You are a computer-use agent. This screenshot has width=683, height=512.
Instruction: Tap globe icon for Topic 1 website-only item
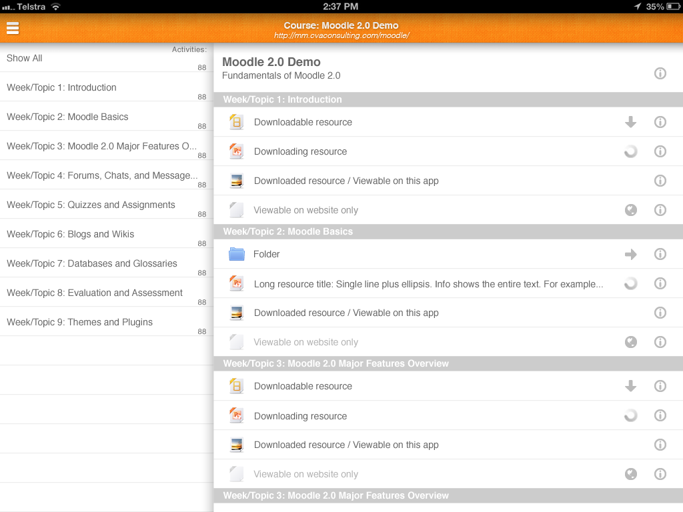click(630, 210)
